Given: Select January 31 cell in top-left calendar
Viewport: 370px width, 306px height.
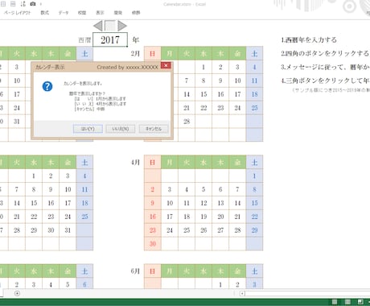Looking at the screenshot, I should (17, 122).
